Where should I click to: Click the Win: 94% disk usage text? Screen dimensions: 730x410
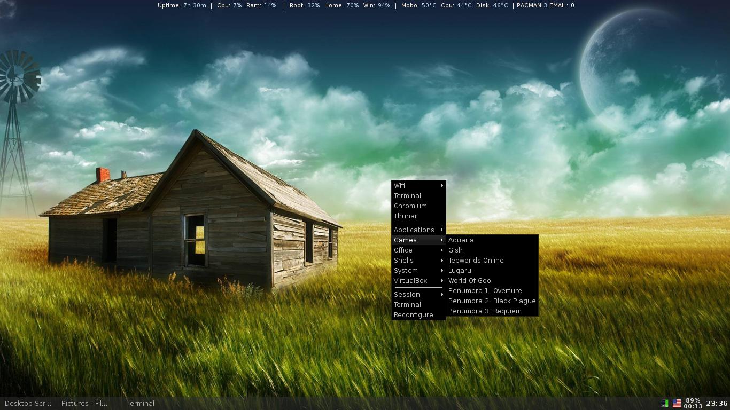(377, 5)
